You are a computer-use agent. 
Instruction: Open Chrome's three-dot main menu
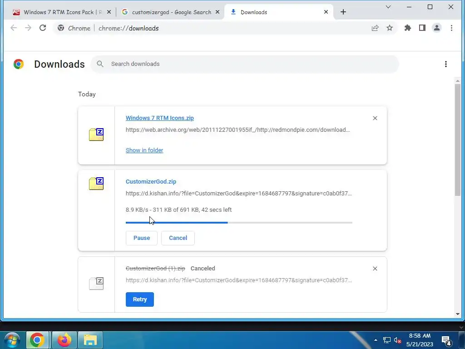[x=451, y=28]
